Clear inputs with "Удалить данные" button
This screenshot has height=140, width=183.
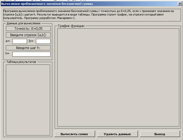pos(118,134)
